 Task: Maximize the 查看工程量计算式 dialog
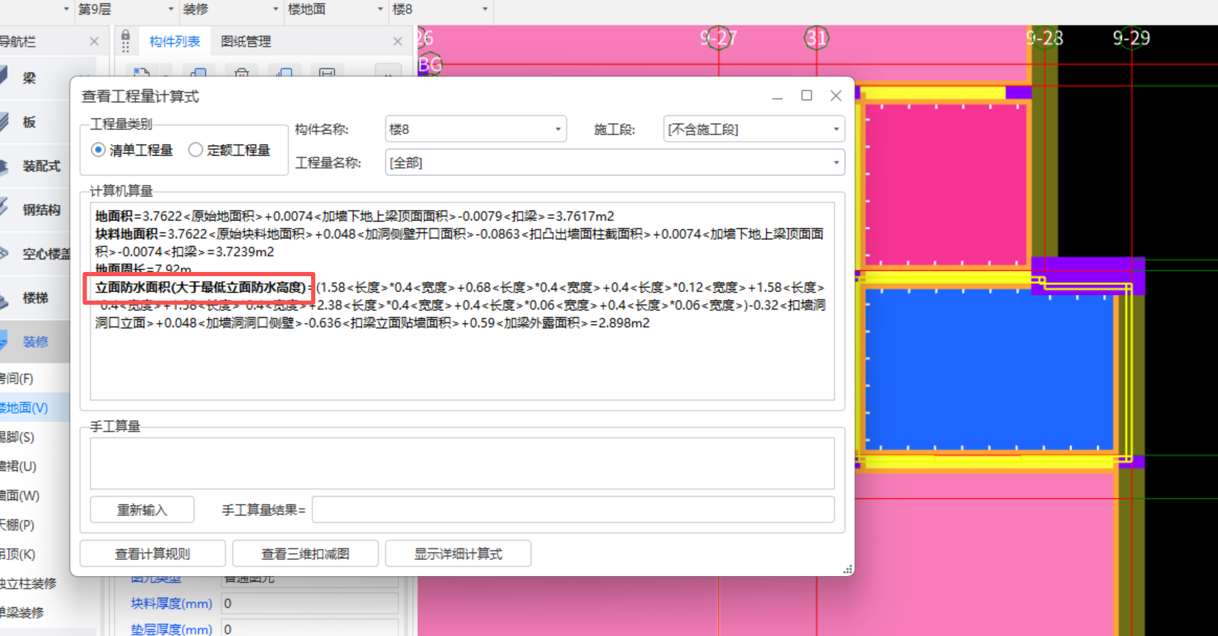[806, 96]
